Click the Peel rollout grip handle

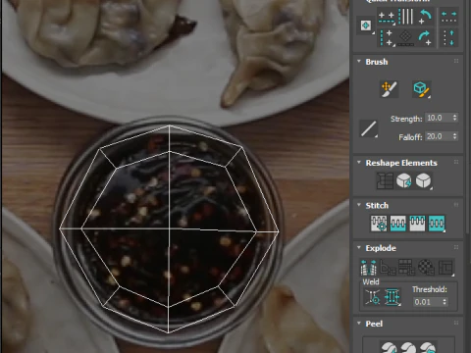[456, 323]
